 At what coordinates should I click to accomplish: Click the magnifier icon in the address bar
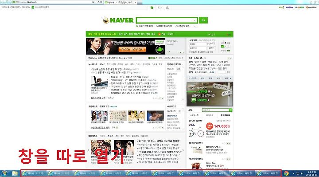[x=93, y=2]
